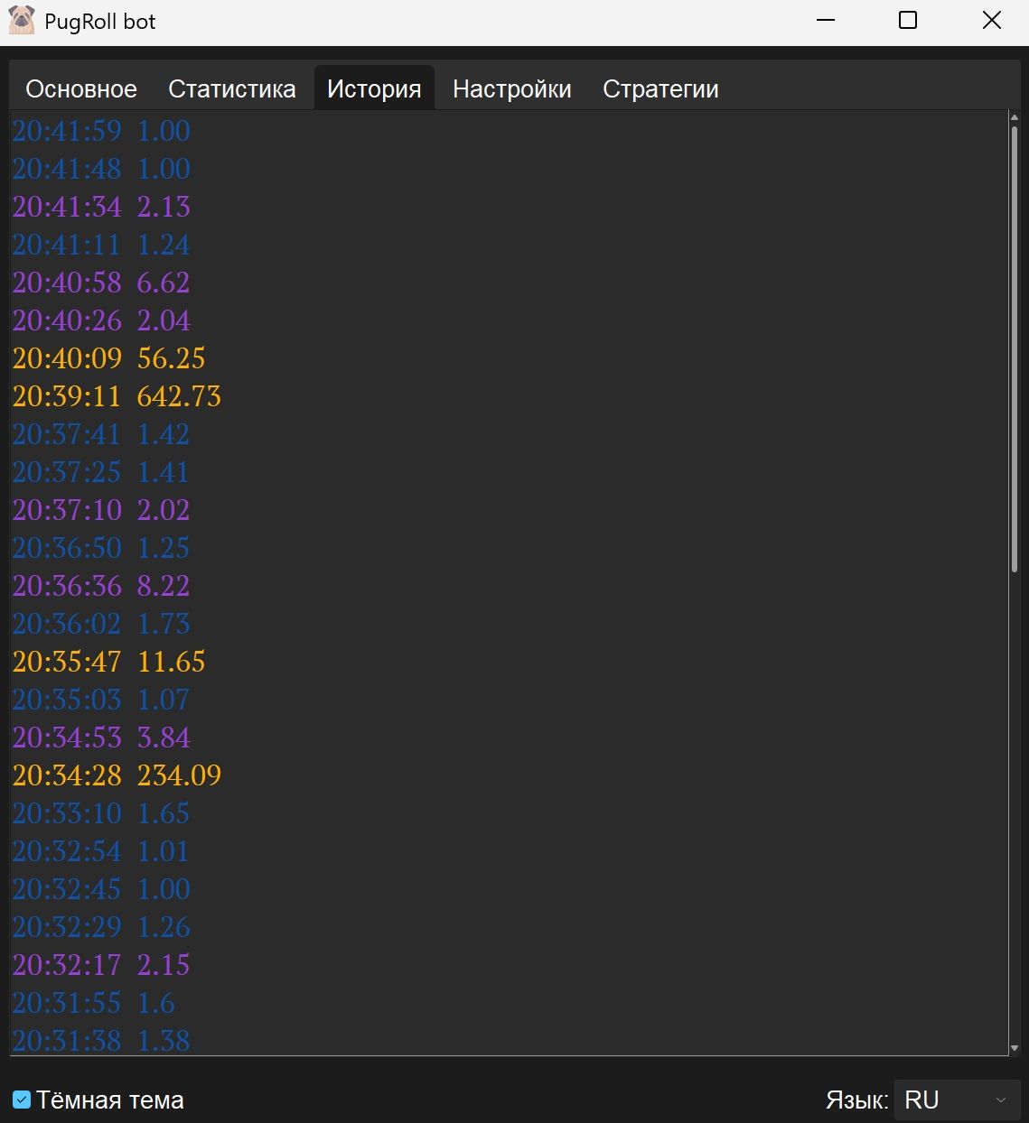The image size is (1029, 1123).
Task: Maximize the PugRoll bot window
Action: pos(908,21)
